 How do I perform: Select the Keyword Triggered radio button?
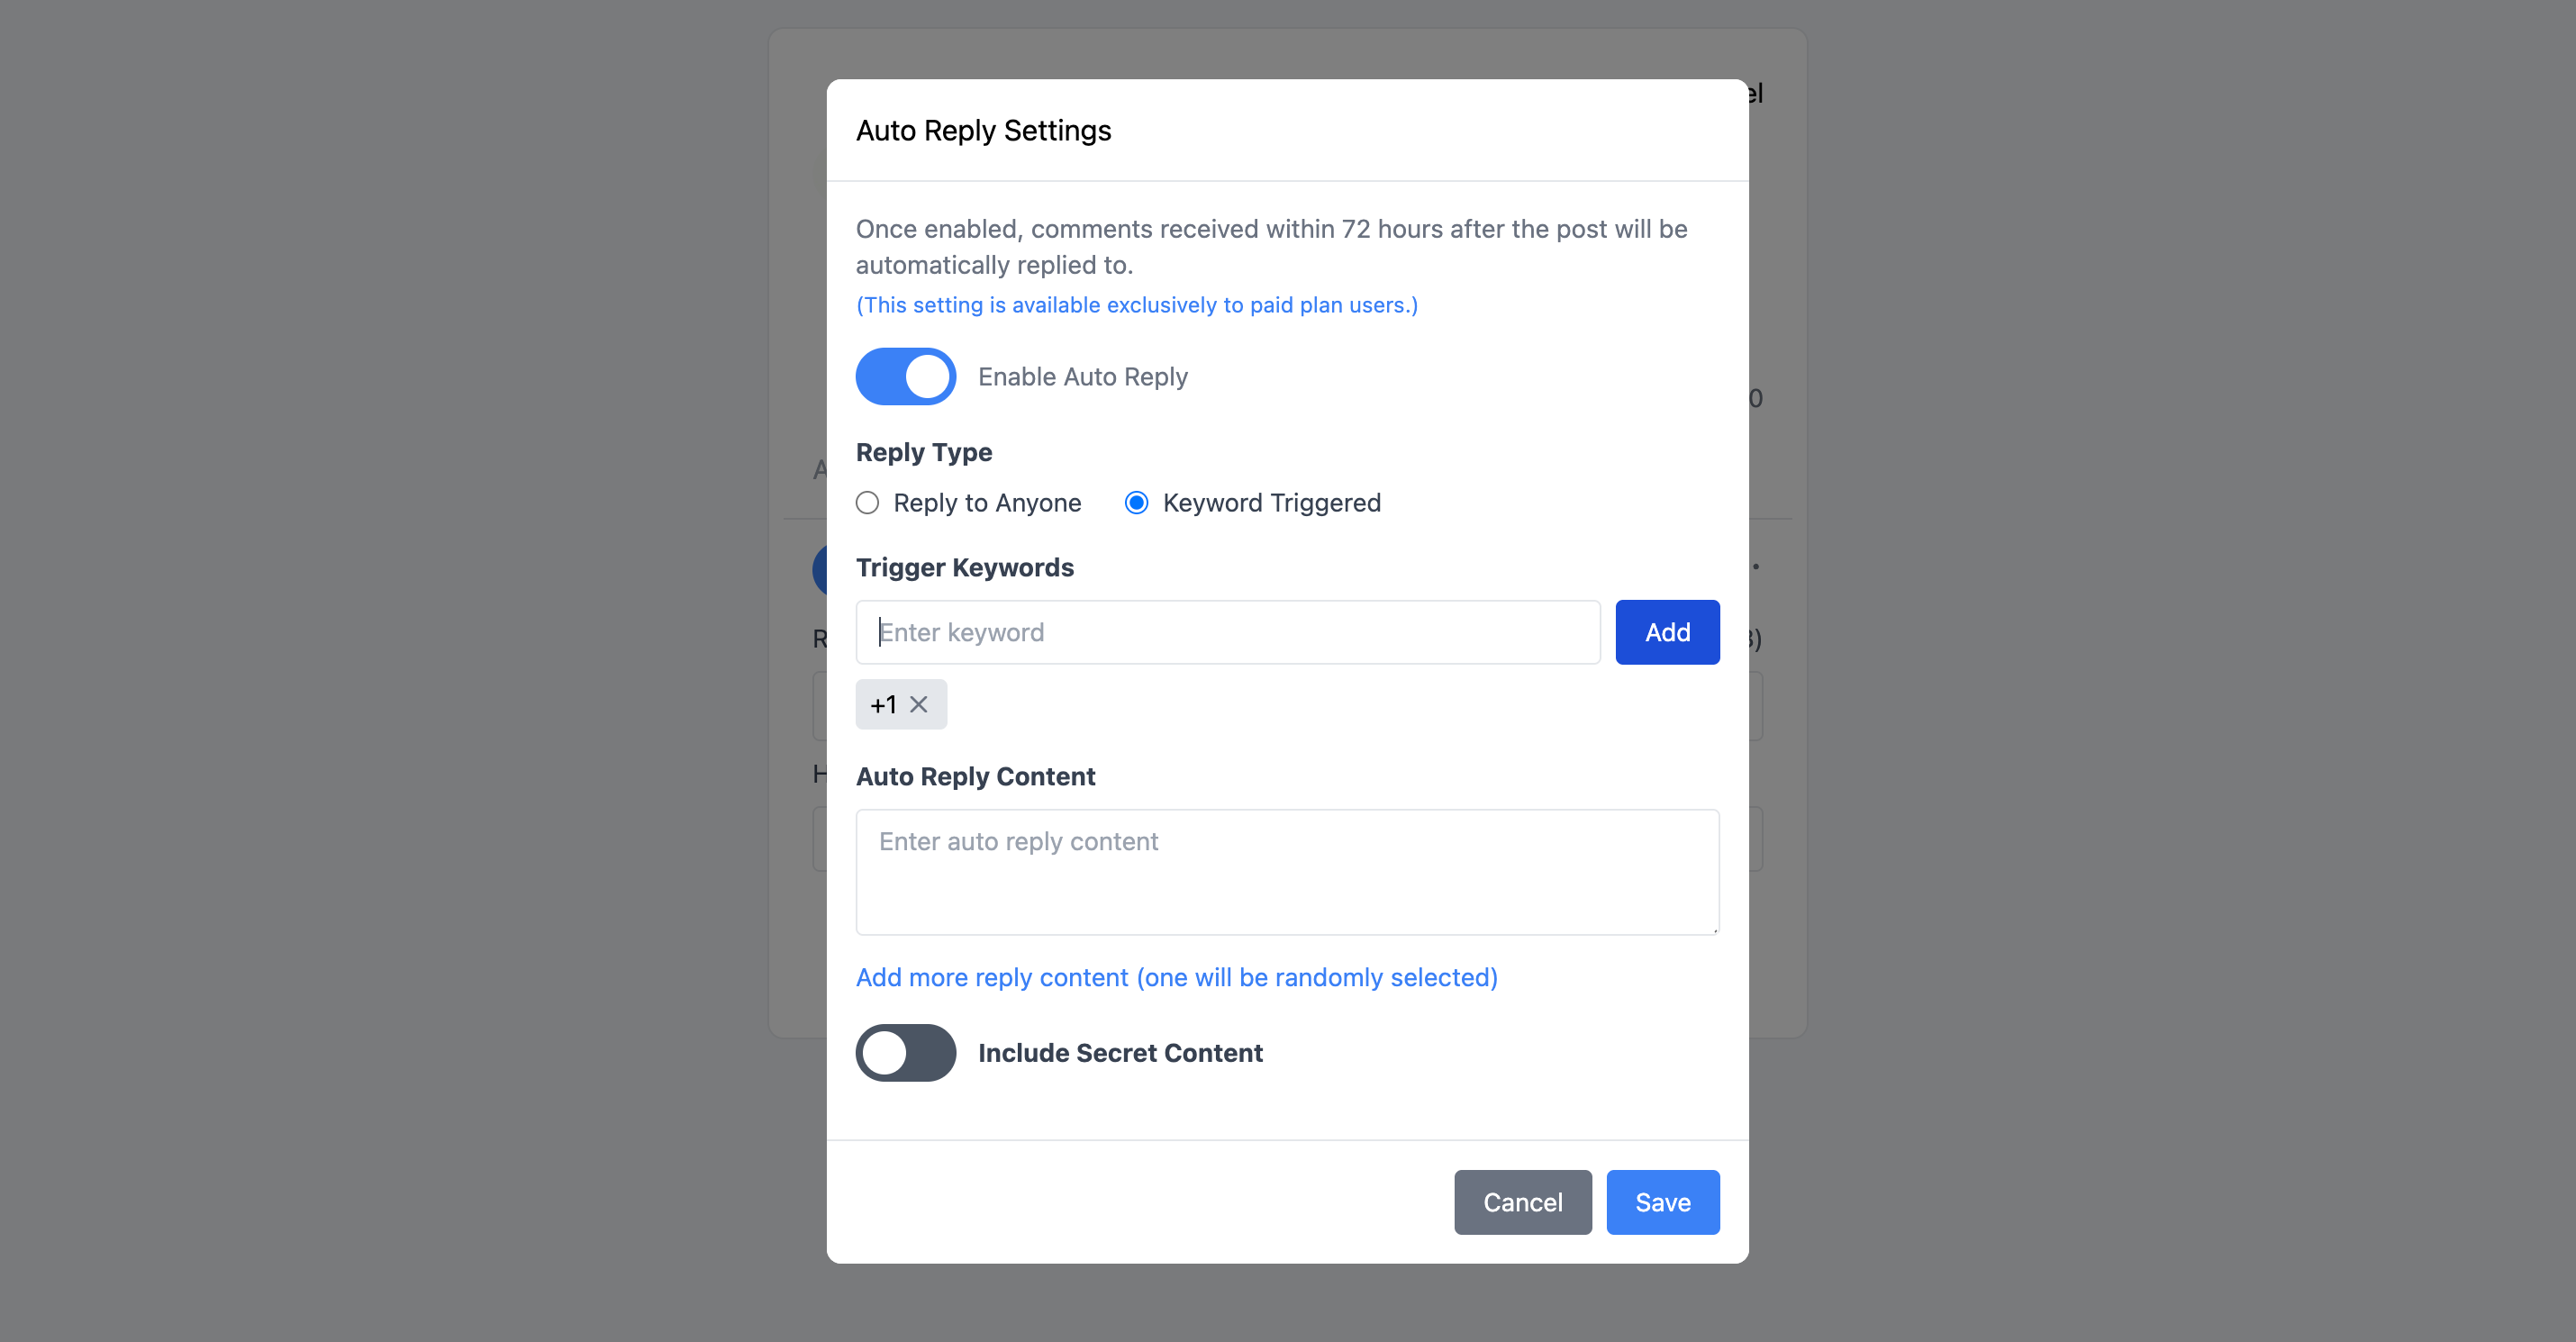click(1136, 503)
